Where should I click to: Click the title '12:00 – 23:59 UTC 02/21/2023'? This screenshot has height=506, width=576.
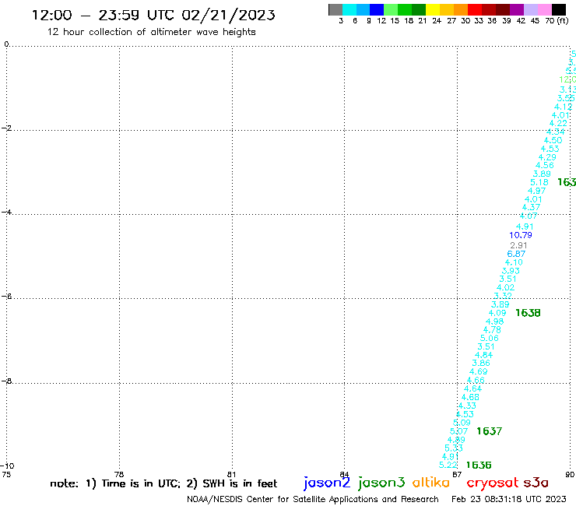[x=153, y=15]
